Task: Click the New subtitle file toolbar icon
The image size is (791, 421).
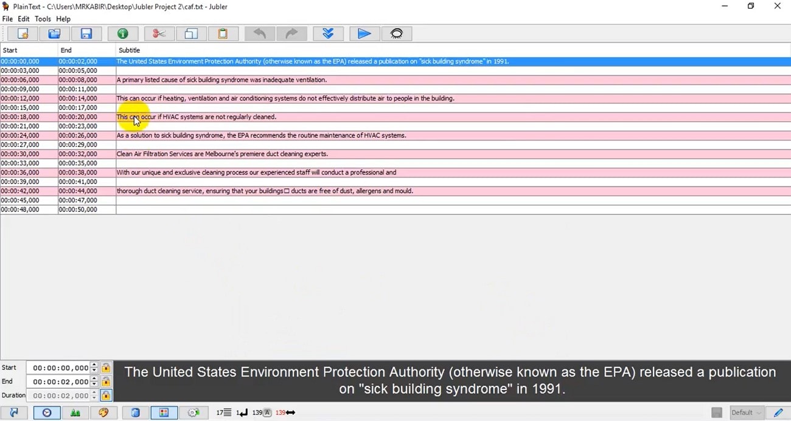Action: pos(23,34)
